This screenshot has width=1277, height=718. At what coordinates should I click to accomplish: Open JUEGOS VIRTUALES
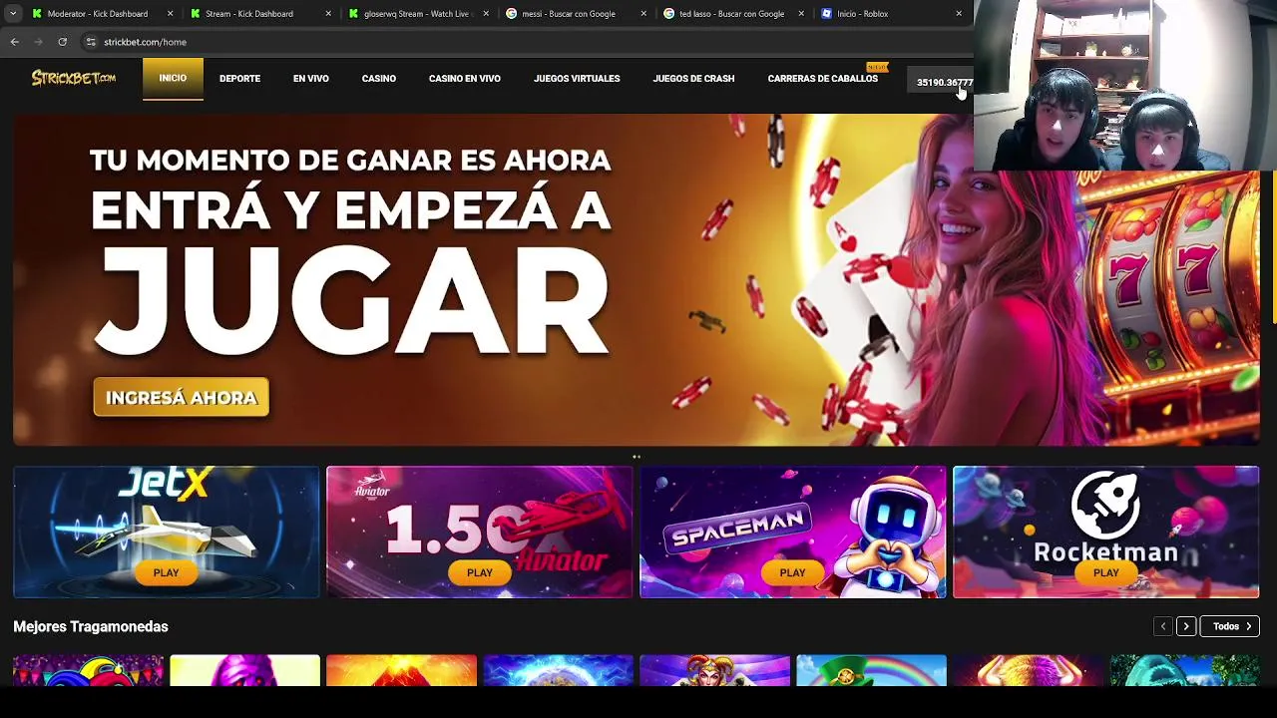tap(577, 79)
